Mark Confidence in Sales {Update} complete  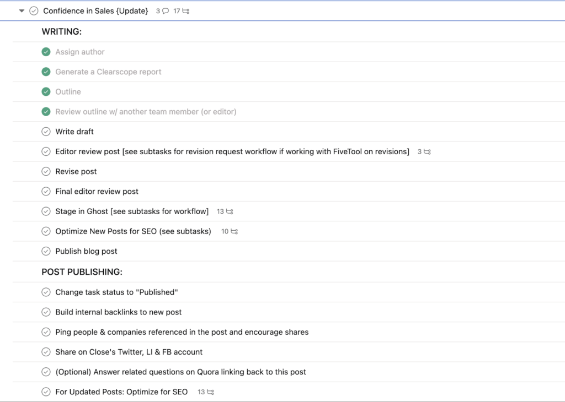click(x=34, y=11)
